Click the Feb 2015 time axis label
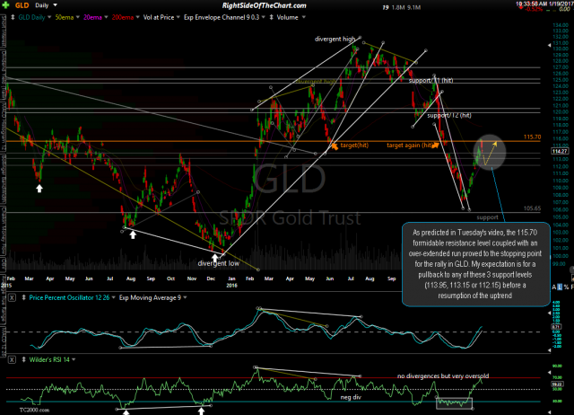 point(9,282)
